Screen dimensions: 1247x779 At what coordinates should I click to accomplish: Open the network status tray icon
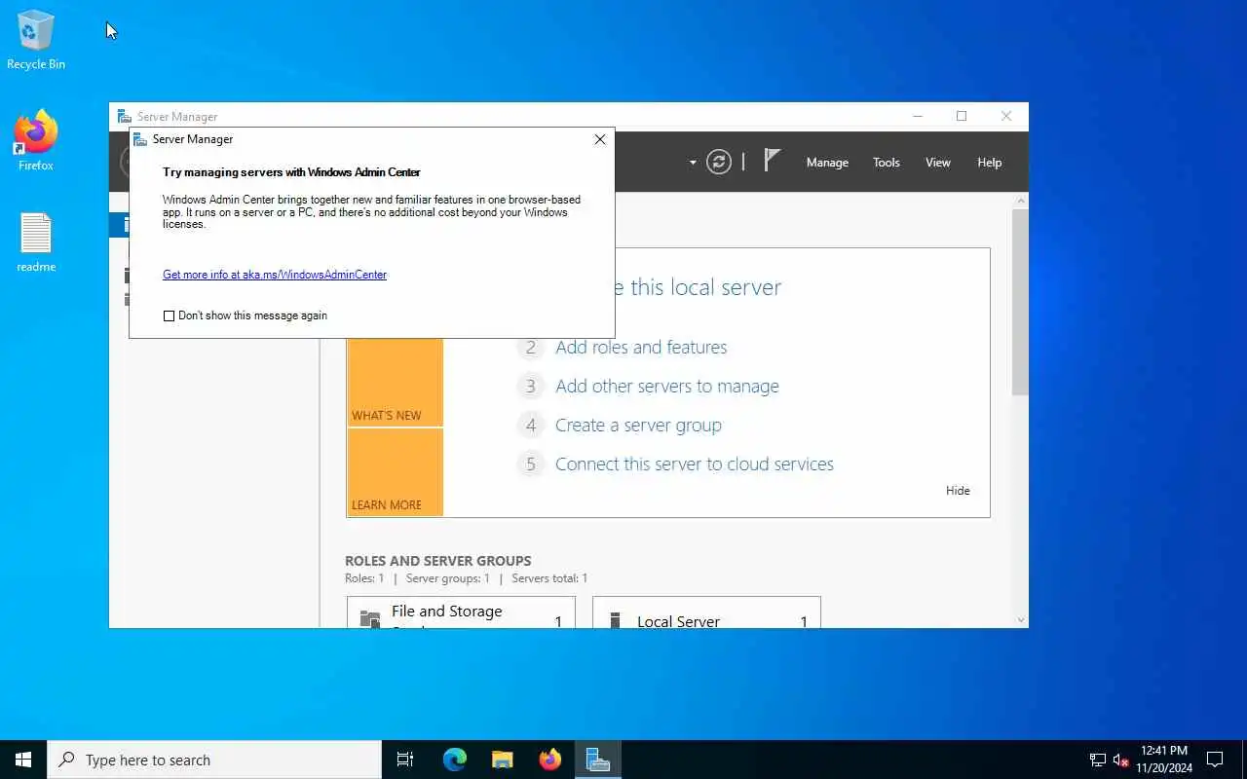point(1097,760)
